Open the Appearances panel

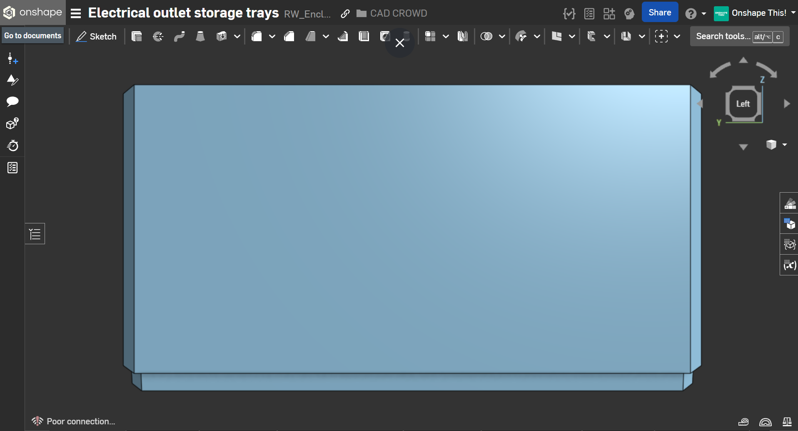[x=789, y=203]
